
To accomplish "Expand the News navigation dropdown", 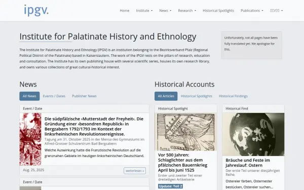I will point(165,11).
